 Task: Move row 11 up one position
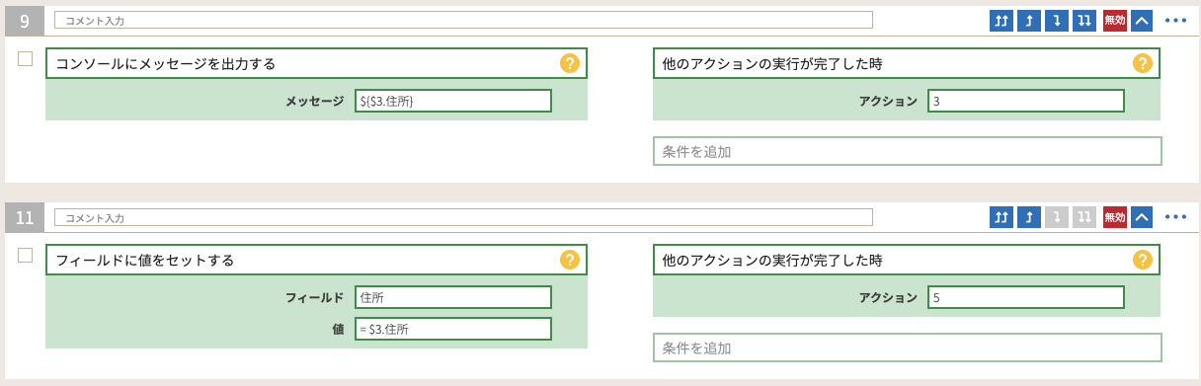click(1029, 217)
